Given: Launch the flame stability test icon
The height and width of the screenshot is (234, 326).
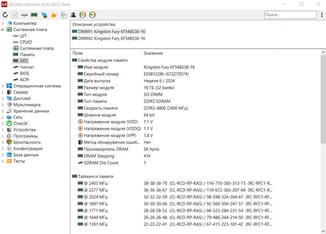Looking at the screenshot, I should (x=54, y=15).
